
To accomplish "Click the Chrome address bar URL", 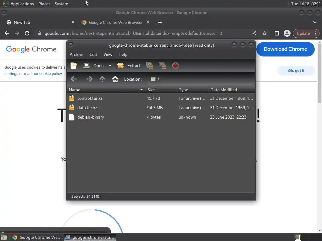I will (133, 33).
